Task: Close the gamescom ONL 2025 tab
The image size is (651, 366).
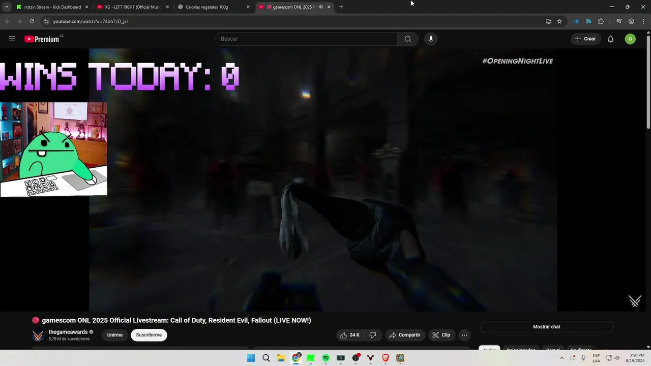Action: click(329, 7)
